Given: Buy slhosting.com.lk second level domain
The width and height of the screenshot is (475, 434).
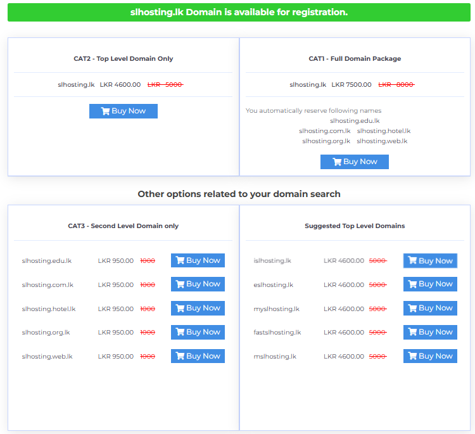Looking at the screenshot, I should pyautogui.click(x=198, y=284).
